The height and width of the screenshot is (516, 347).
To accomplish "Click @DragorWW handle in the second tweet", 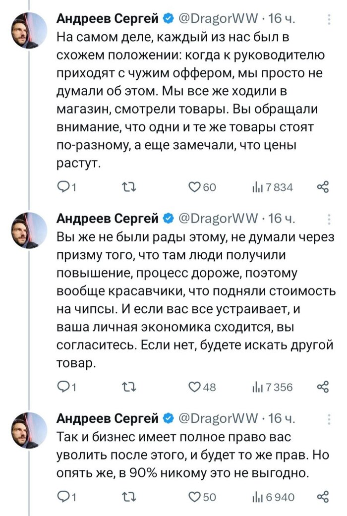I will coord(218,218).
